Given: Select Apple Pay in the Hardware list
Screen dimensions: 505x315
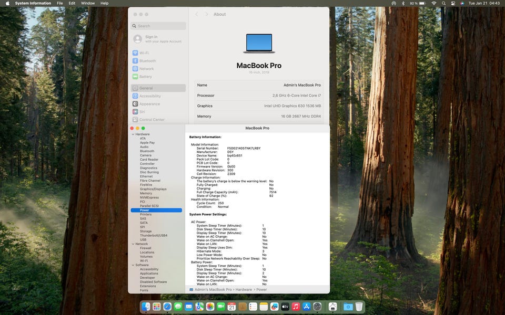Looking at the screenshot, I should tap(147, 143).
